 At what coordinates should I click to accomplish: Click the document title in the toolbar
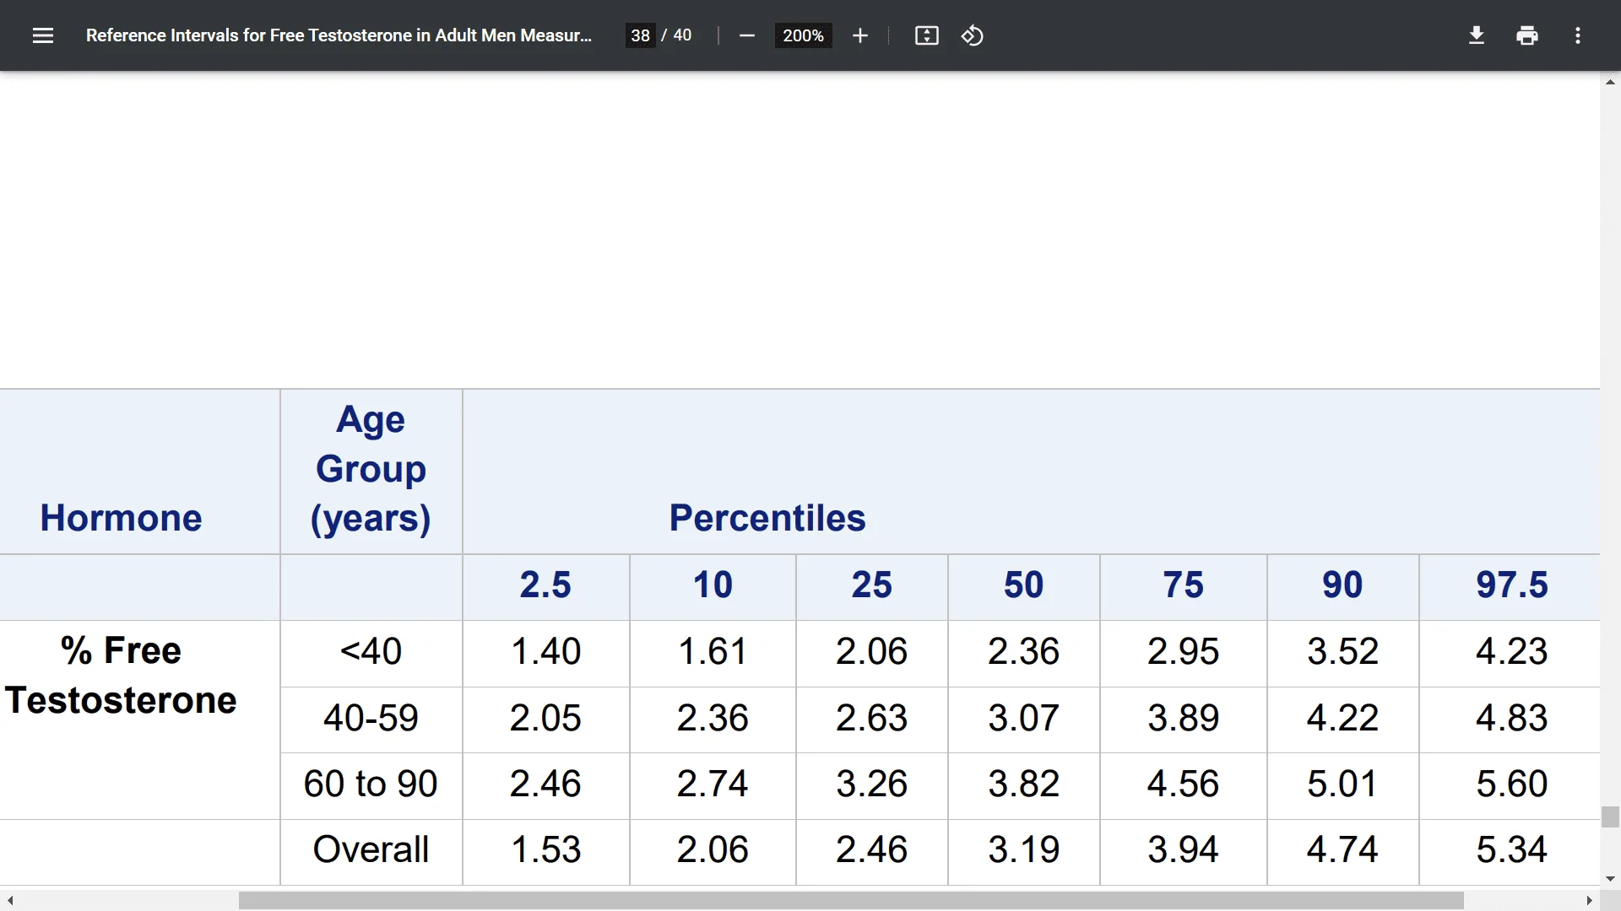[x=338, y=35]
